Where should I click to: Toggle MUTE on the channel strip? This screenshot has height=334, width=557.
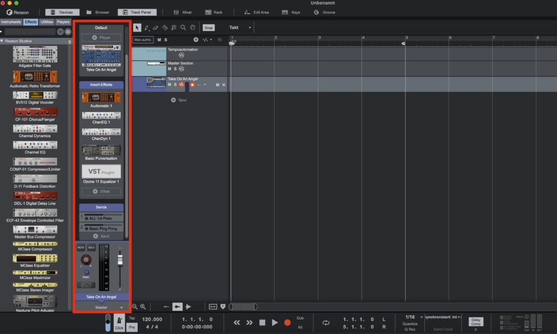click(x=81, y=248)
